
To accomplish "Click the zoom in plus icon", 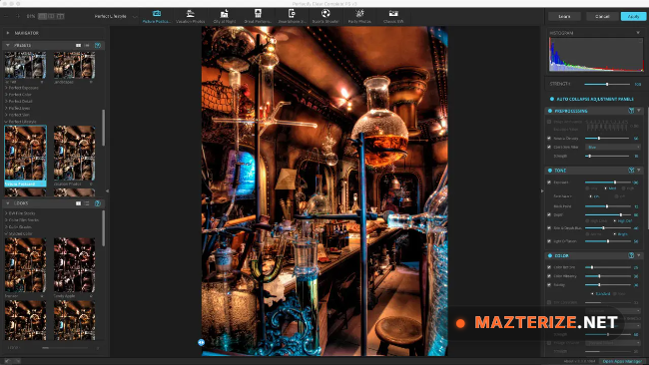I will tap(18, 16).
